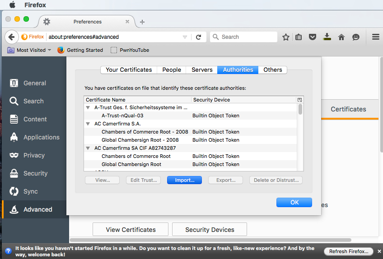
Task: Bookmark this page with the star icon
Action: [285, 37]
